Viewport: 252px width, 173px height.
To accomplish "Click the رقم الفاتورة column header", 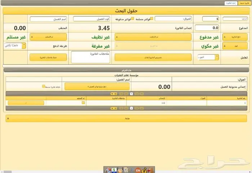I will tap(227, 98).
